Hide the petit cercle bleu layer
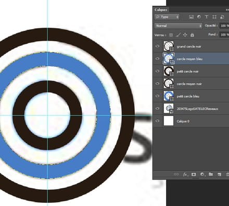 pyautogui.click(x=157, y=96)
